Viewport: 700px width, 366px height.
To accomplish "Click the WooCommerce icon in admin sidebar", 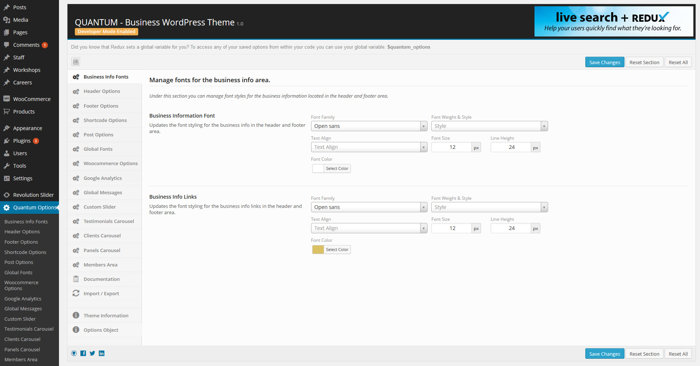I will [7, 99].
